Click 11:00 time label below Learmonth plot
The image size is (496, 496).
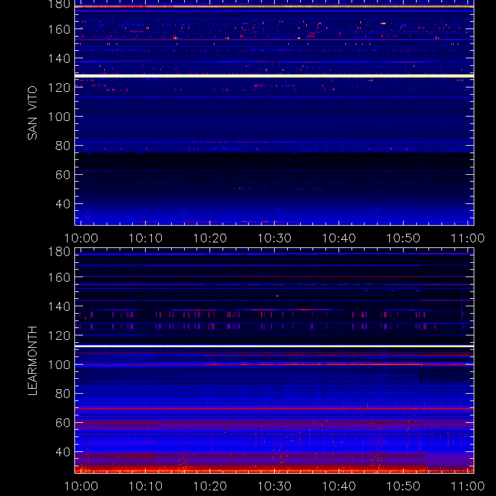467,486
